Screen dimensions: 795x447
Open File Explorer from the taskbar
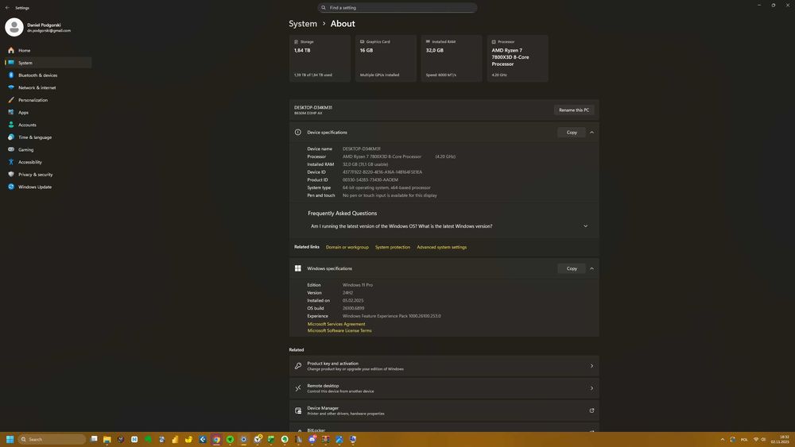coord(107,439)
